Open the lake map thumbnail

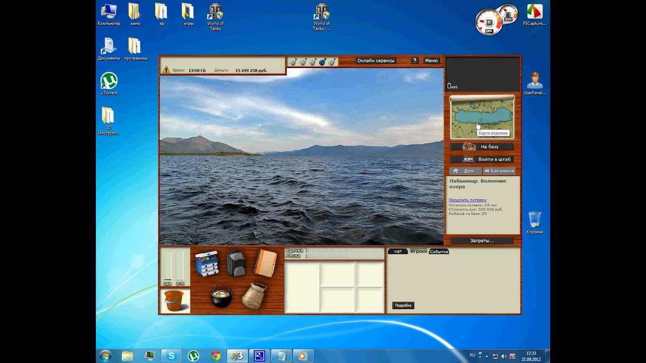point(482,118)
